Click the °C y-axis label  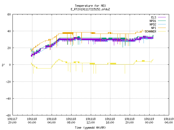[3, 65]
